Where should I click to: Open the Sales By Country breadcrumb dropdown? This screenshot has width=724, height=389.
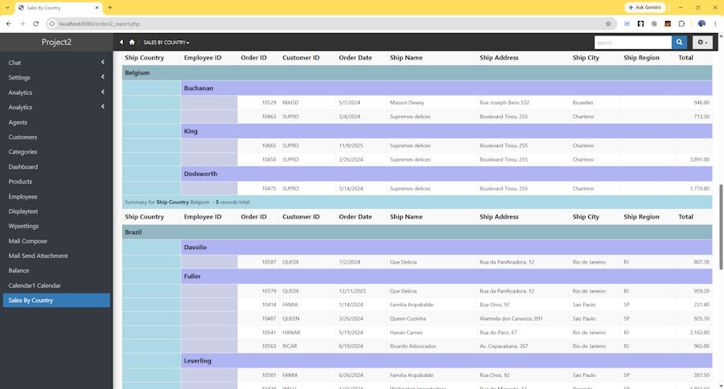click(167, 43)
